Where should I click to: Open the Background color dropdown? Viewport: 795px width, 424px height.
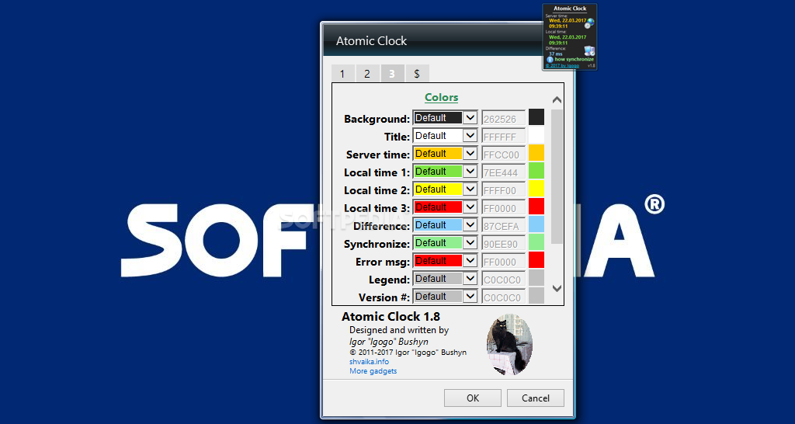click(445, 118)
